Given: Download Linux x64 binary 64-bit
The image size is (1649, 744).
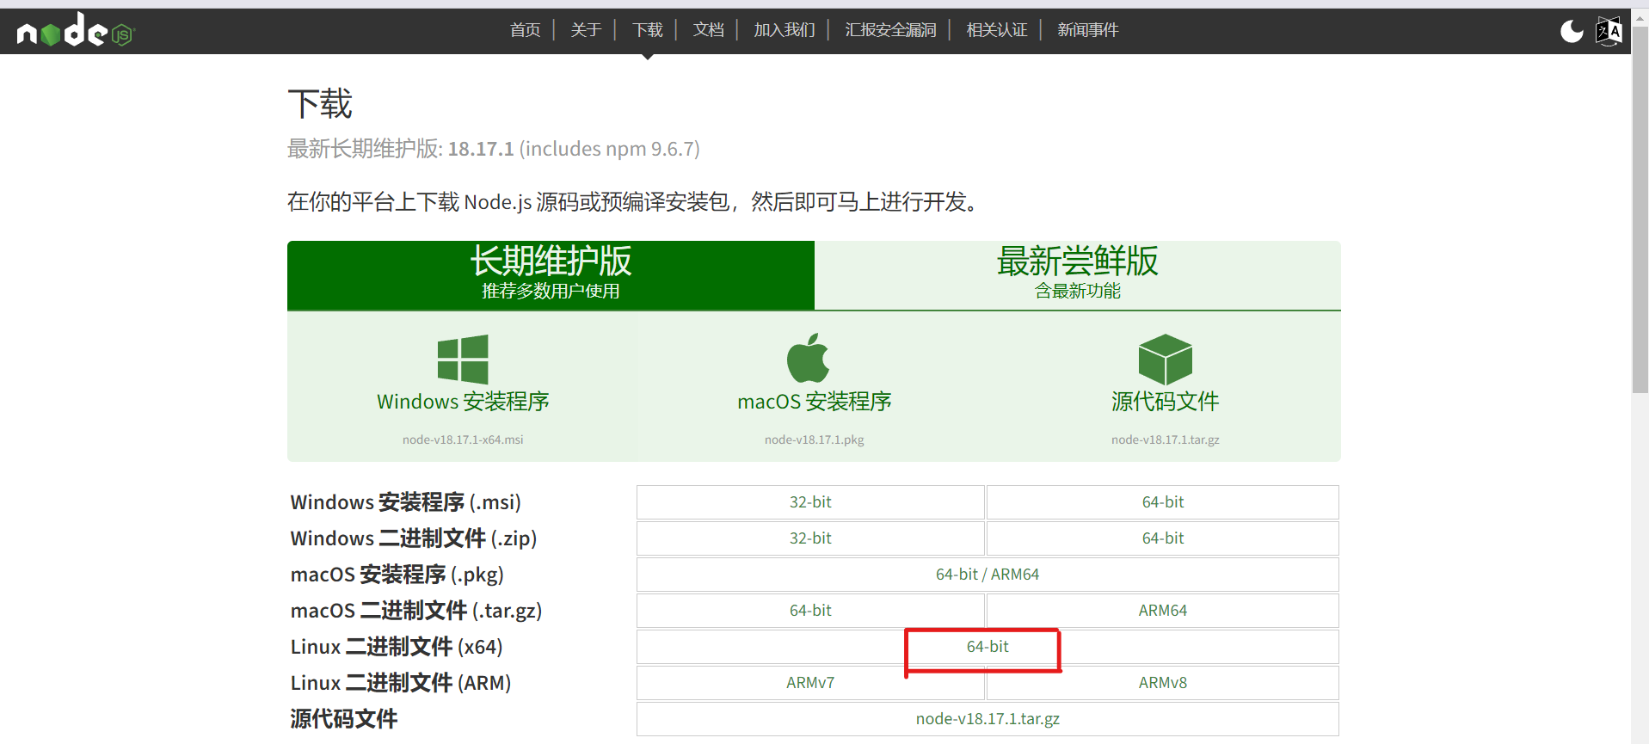Looking at the screenshot, I should pos(988,647).
